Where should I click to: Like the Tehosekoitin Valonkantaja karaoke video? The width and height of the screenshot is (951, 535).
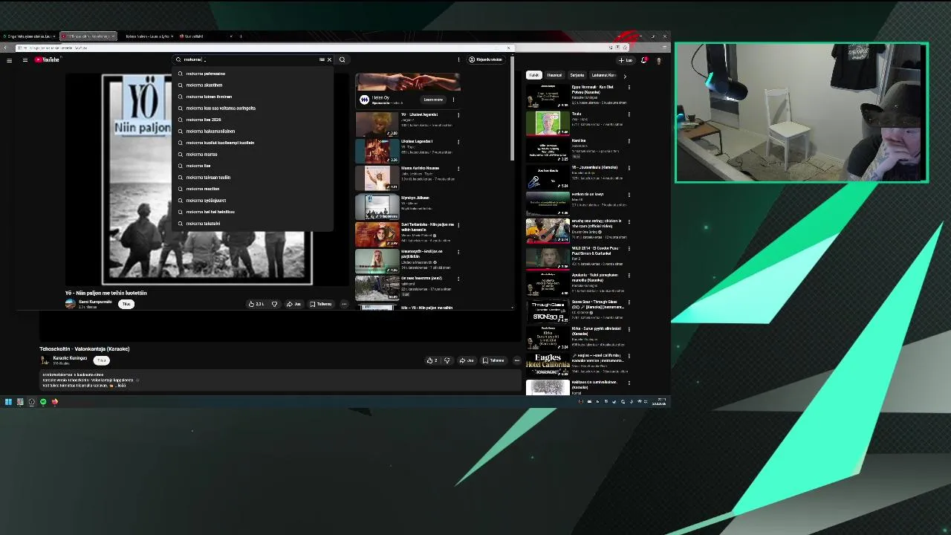pos(432,360)
